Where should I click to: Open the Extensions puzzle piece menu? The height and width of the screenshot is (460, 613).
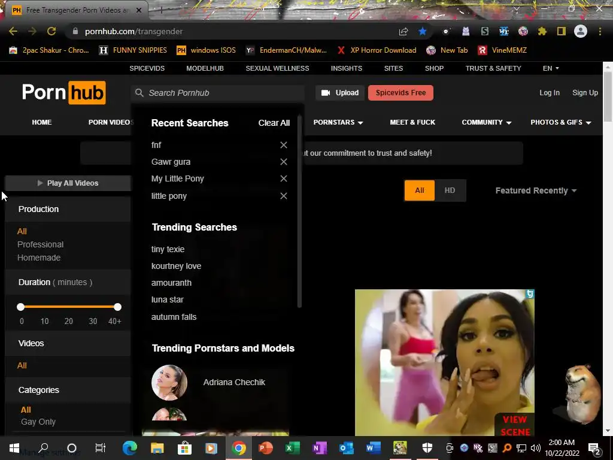[x=542, y=31]
